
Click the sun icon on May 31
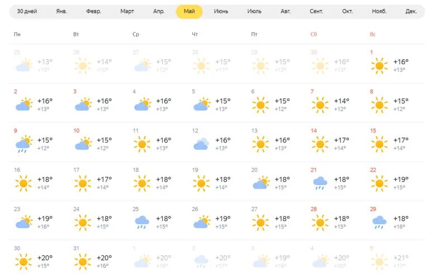click(83, 262)
